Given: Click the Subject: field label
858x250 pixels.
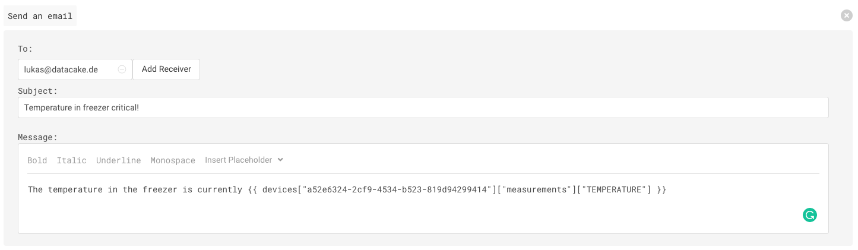Looking at the screenshot, I should (38, 91).
